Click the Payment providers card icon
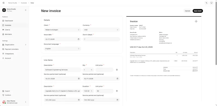This screenshot has height=106, width=217. click(x=3, y=49)
